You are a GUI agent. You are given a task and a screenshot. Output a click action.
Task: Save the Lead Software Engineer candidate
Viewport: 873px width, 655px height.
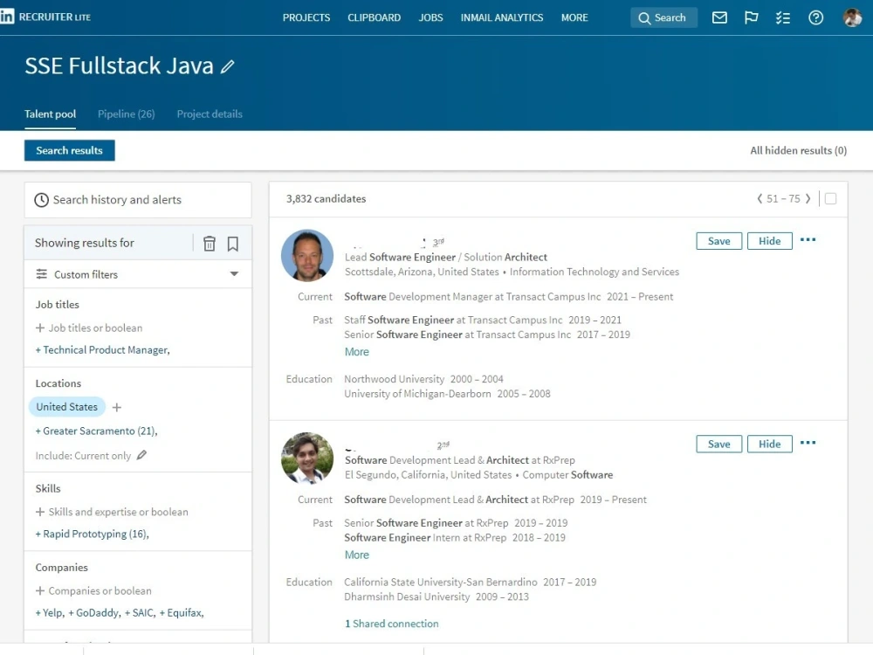click(718, 241)
